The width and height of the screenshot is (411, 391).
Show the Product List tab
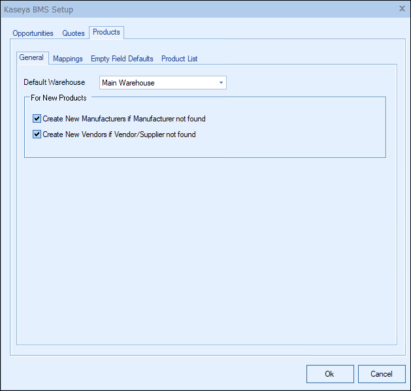pos(180,59)
